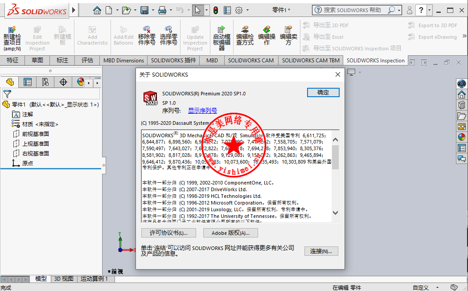Select the 3D 视图 bottom tab

click(64, 279)
